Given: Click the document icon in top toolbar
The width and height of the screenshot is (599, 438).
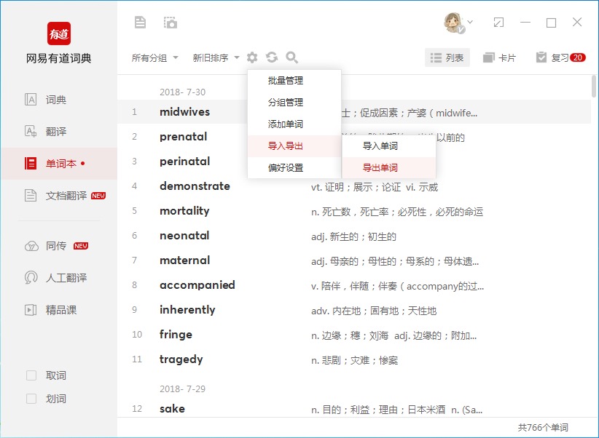Looking at the screenshot, I should pyautogui.click(x=141, y=23).
